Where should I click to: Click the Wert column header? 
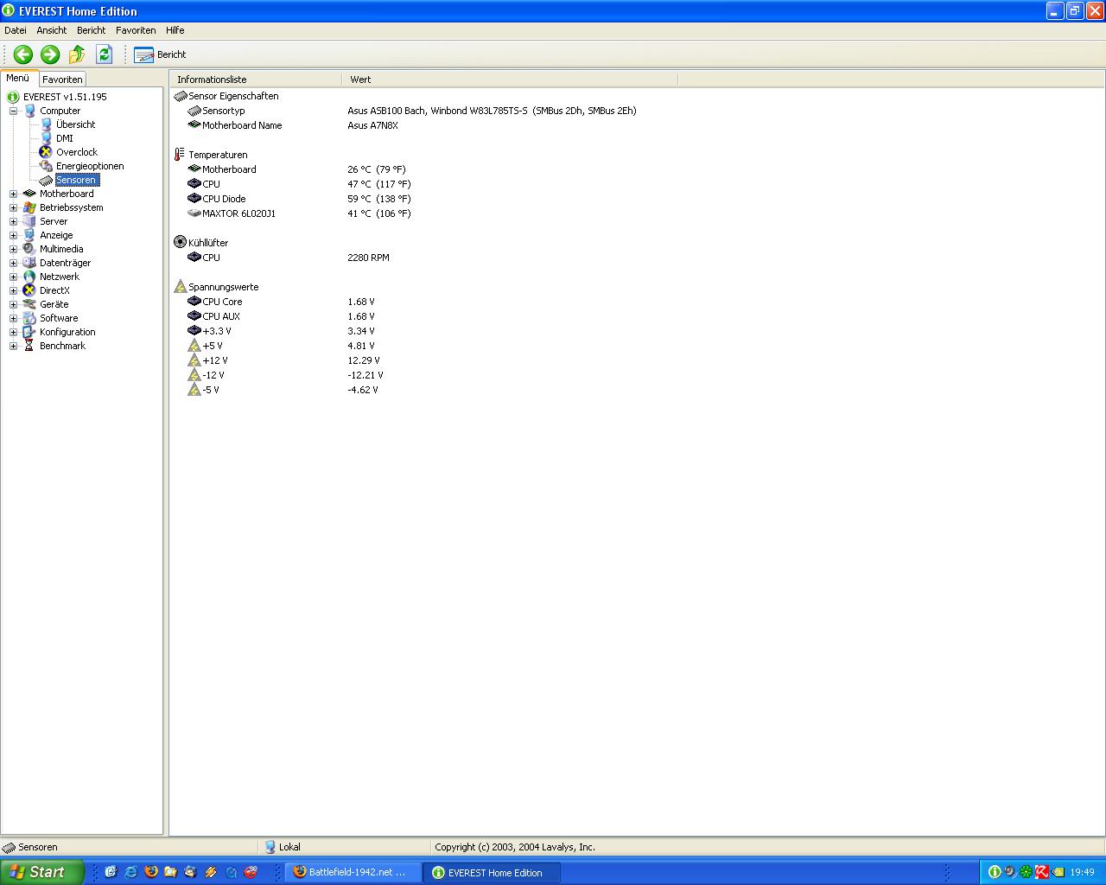pos(510,80)
